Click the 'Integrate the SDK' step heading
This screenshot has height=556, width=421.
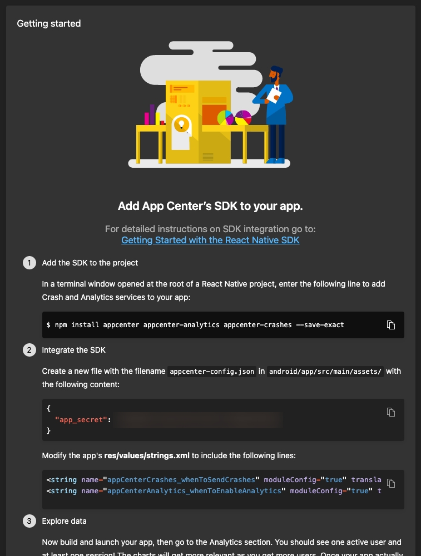coord(74,350)
